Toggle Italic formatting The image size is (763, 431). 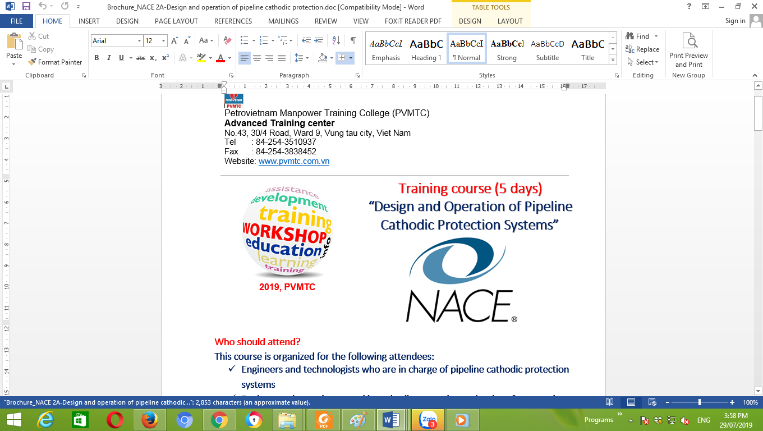tap(109, 58)
